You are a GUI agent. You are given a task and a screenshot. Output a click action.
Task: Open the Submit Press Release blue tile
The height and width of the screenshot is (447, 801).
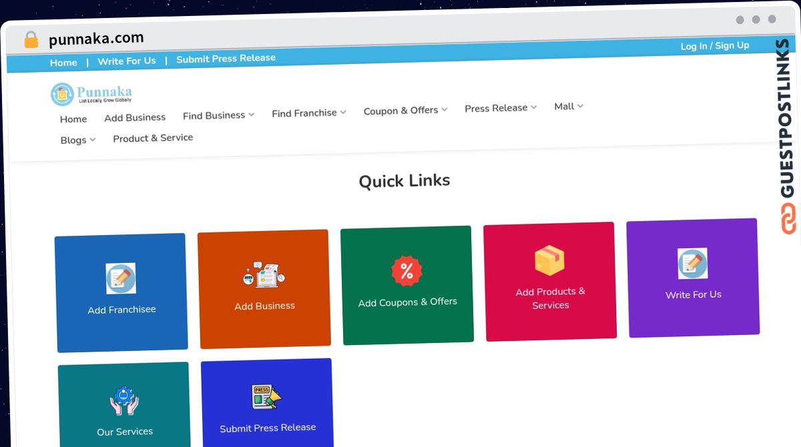267,403
